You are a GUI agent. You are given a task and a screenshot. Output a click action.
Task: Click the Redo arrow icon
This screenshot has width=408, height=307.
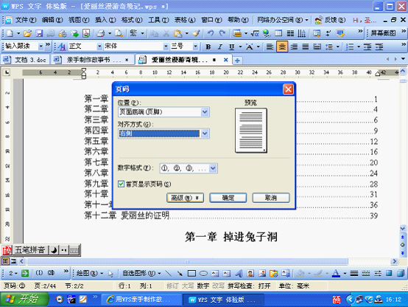pos(222,33)
